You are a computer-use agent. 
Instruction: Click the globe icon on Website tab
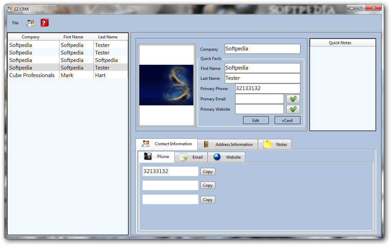[217, 157]
